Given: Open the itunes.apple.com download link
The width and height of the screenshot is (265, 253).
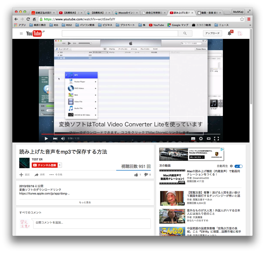Looking at the screenshot, I should tap(44, 194).
